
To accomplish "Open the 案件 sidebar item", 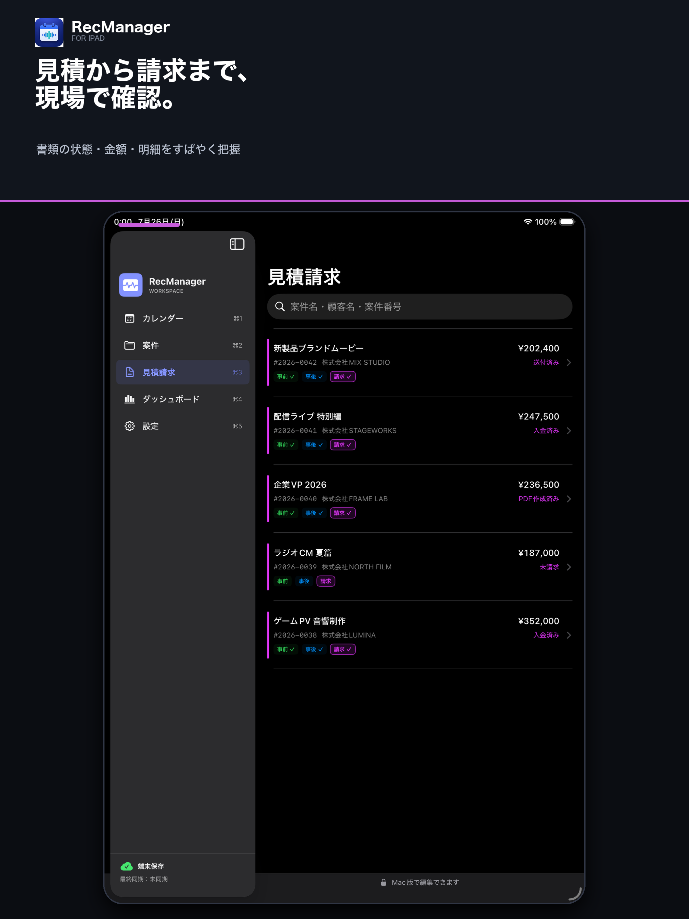I will (x=183, y=345).
